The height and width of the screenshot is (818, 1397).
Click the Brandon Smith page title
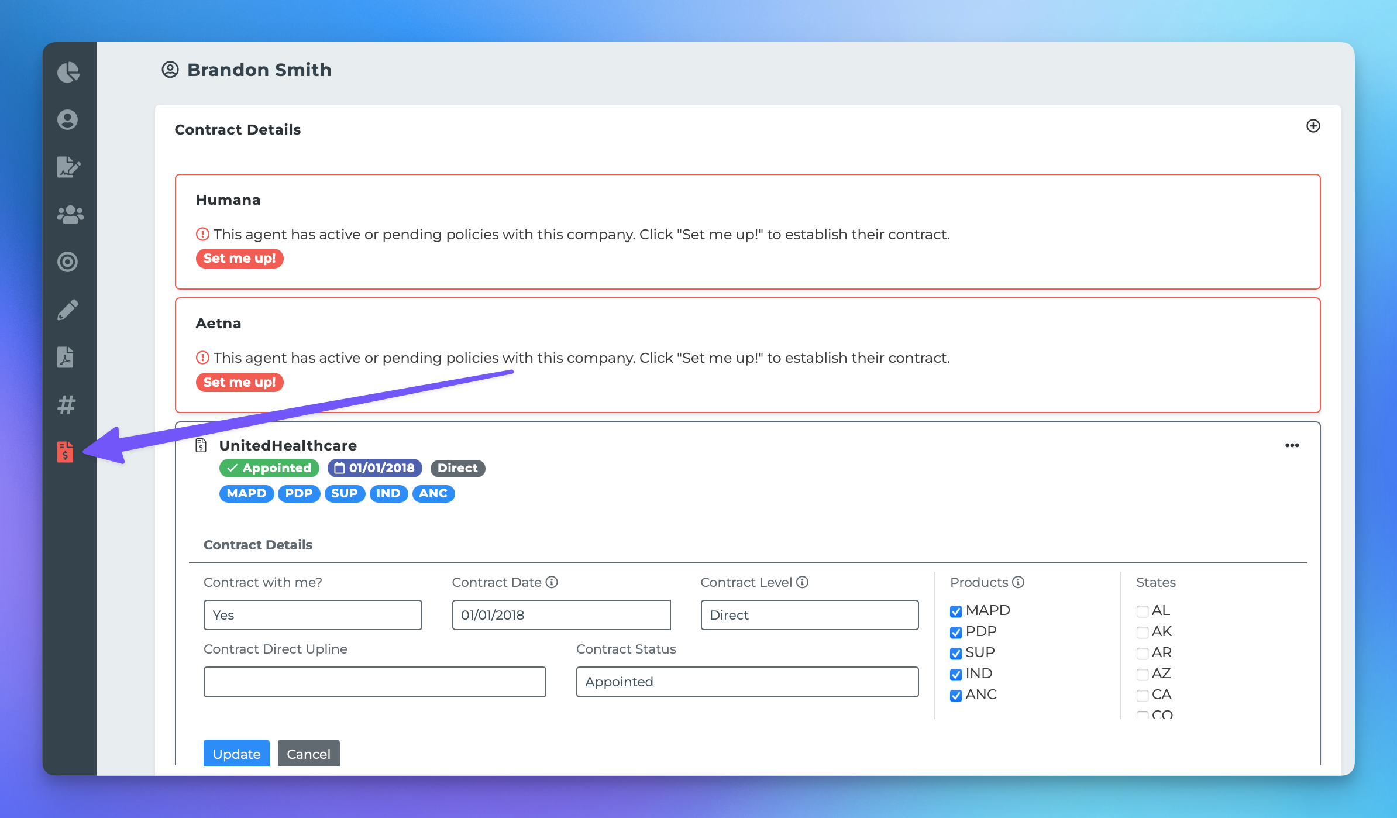click(259, 70)
